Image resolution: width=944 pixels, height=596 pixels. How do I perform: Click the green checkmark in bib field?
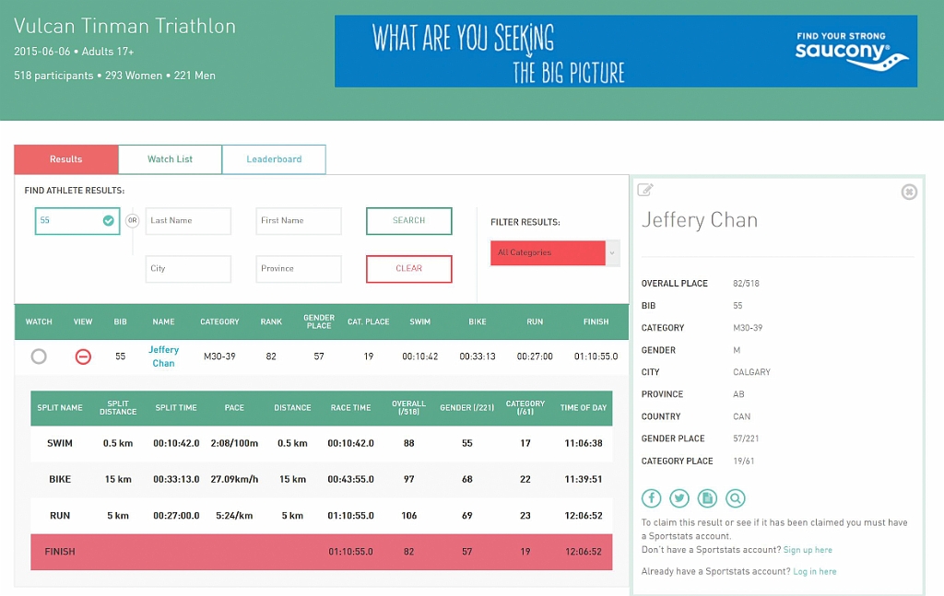coord(109,220)
